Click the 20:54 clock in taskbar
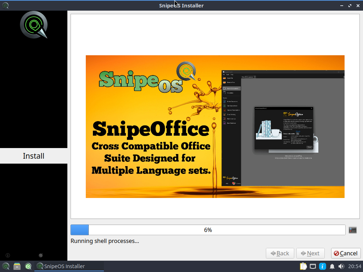The height and width of the screenshot is (272, 363). 354,266
